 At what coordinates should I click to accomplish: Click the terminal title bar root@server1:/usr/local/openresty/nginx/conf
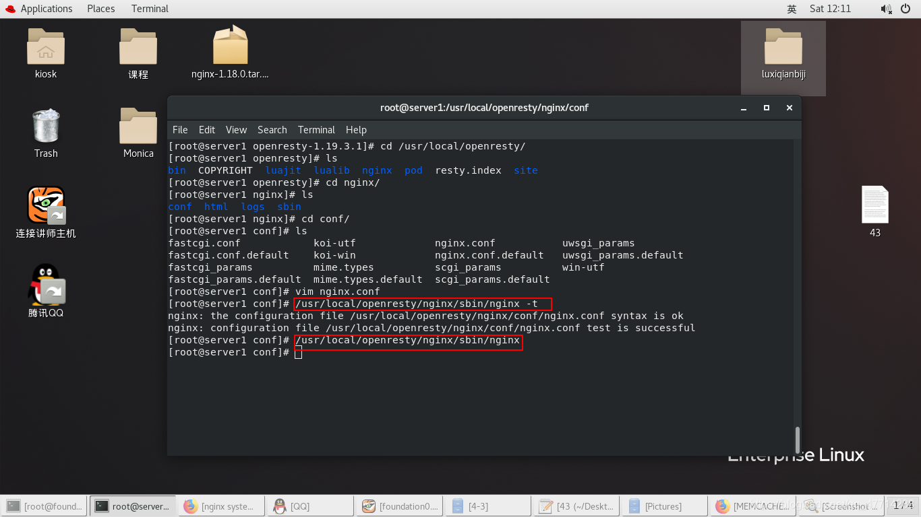coord(484,108)
